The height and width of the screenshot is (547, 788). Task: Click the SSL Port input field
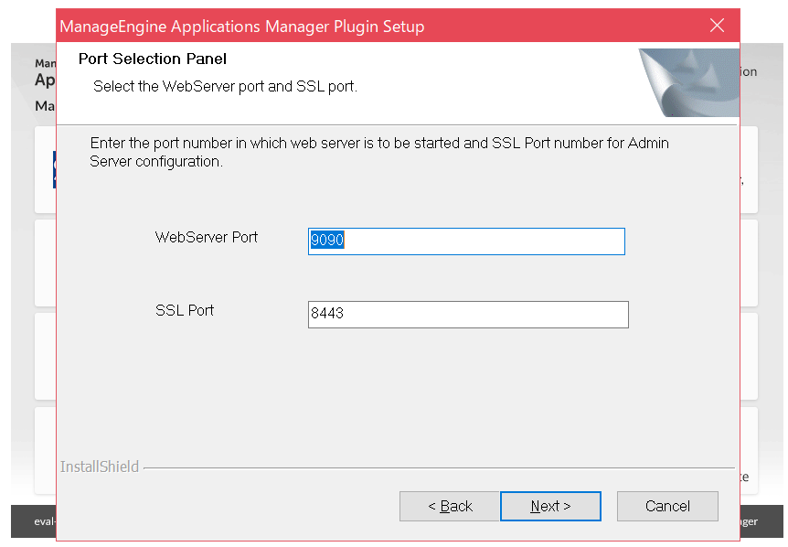[468, 314]
